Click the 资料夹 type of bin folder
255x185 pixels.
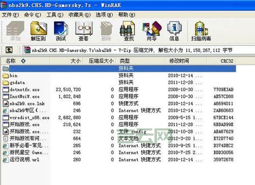point(126,75)
